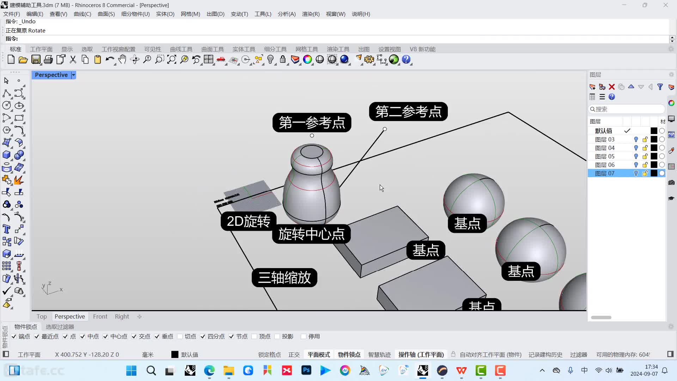
Task: Click 过滤器 in status bar
Action: [x=579, y=355]
